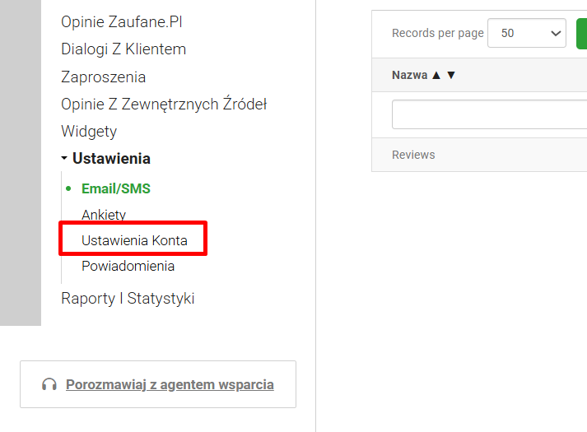Navigate to the Widgety menu item
The height and width of the screenshot is (432, 587).
tap(89, 132)
